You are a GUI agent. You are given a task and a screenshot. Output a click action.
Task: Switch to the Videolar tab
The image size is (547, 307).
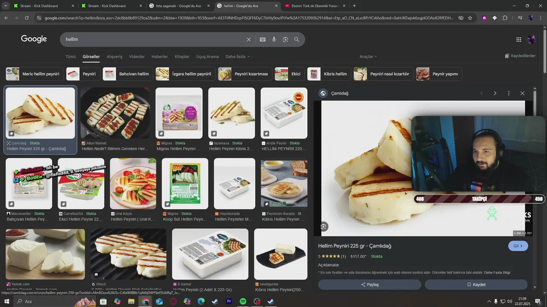[137, 56]
